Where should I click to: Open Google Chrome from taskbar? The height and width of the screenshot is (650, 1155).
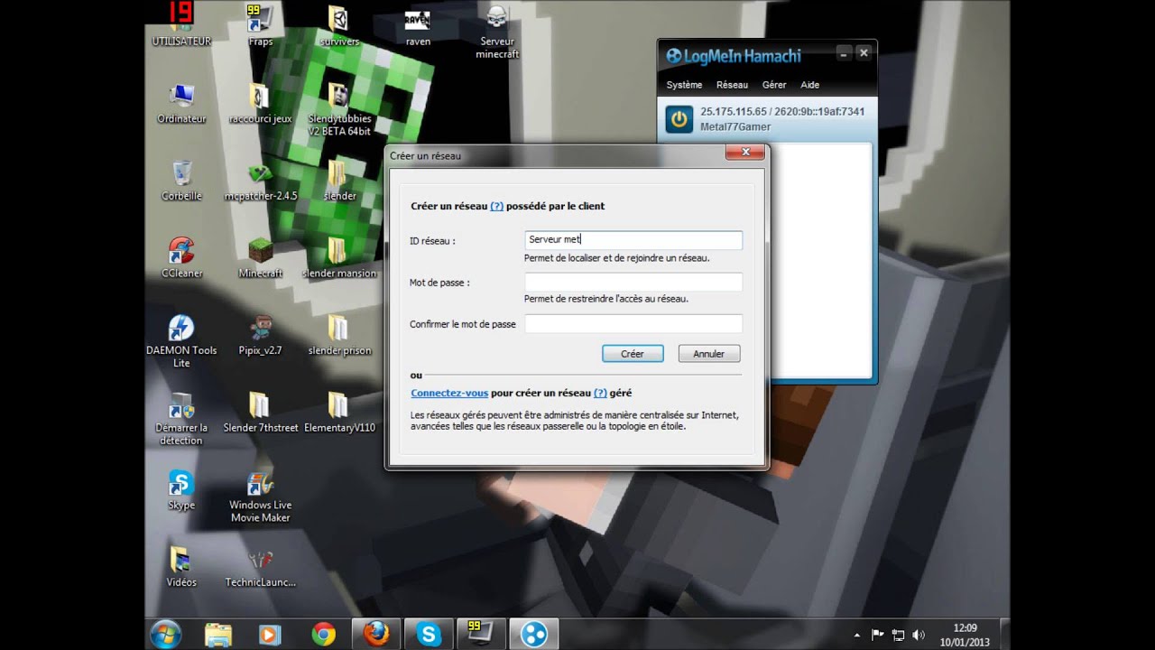323,635
